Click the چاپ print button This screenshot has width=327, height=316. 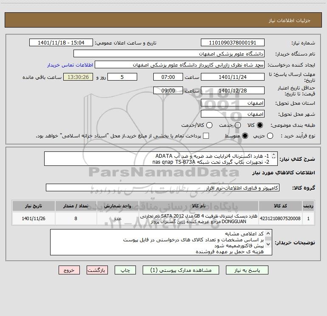pyautogui.click(x=125, y=270)
